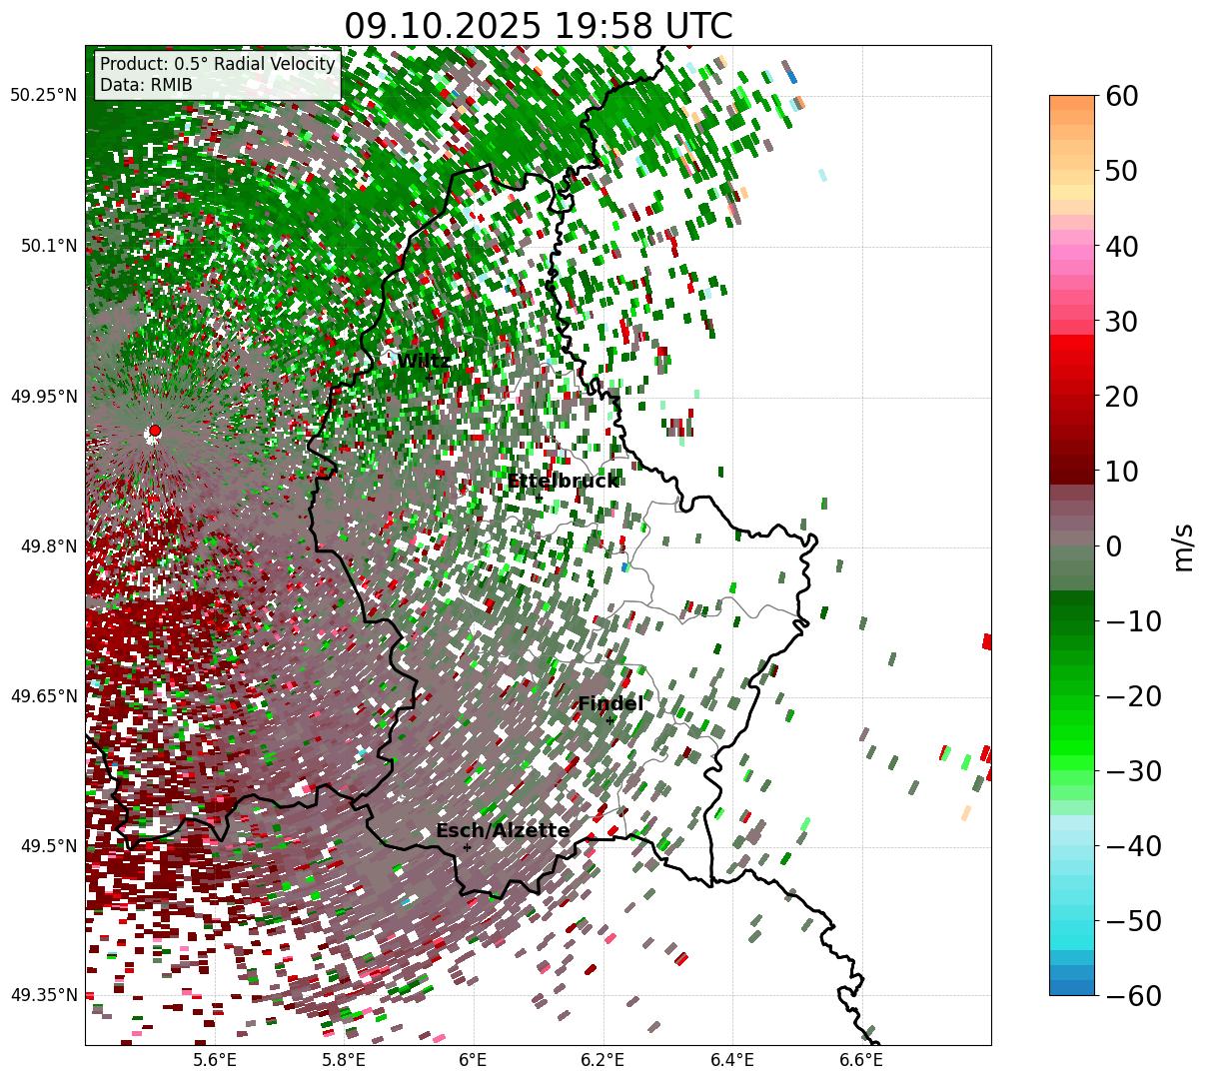This screenshot has height=1080, width=1206.
Task: Click the 6.6°E longitude tick label
Action: tap(861, 1060)
